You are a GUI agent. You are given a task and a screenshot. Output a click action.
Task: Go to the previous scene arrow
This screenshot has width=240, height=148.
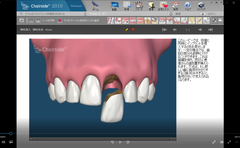(175, 30)
